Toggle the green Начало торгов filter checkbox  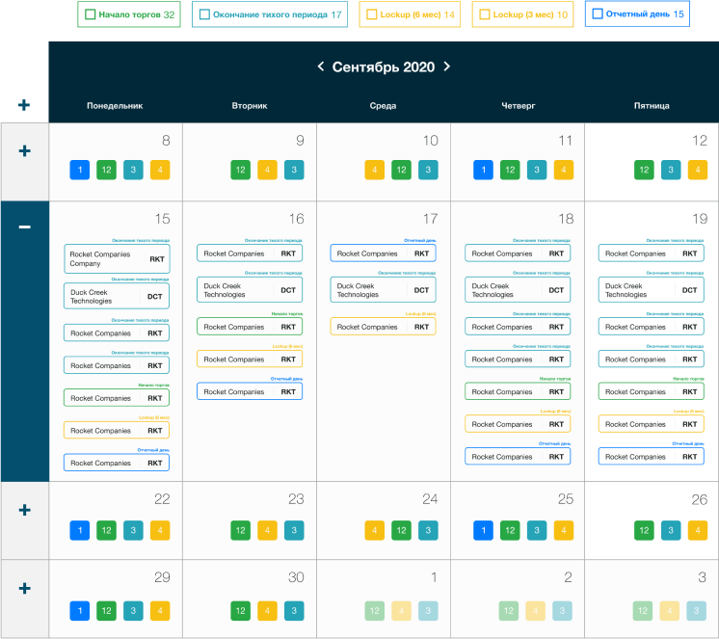(x=91, y=14)
